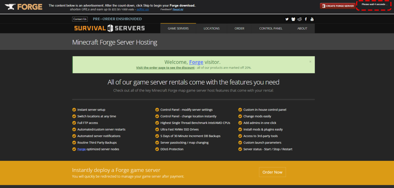Open the Facebook social icon
The height and width of the screenshot is (188, 394).
[x=306, y=19]
